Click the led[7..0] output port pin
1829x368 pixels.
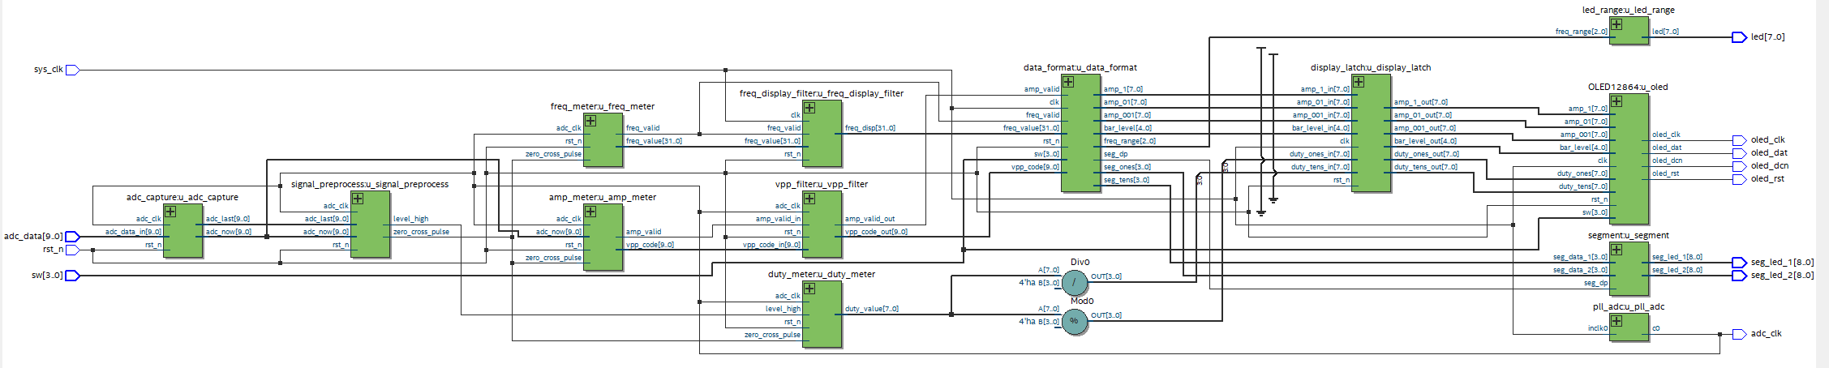tap(1739, 37)
